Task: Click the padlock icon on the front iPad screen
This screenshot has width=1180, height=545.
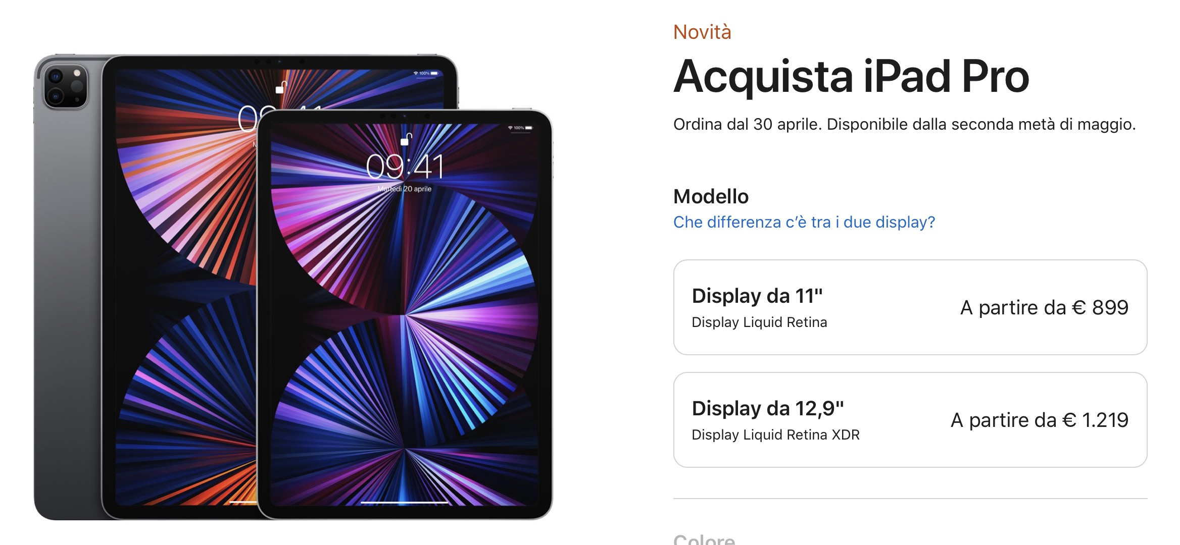Action: (406, 139)
